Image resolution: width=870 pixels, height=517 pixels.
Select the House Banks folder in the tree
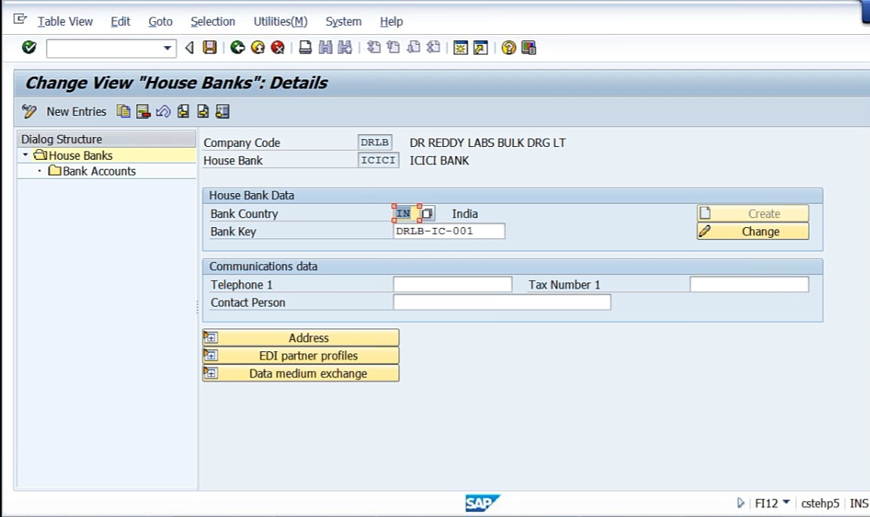80,155
